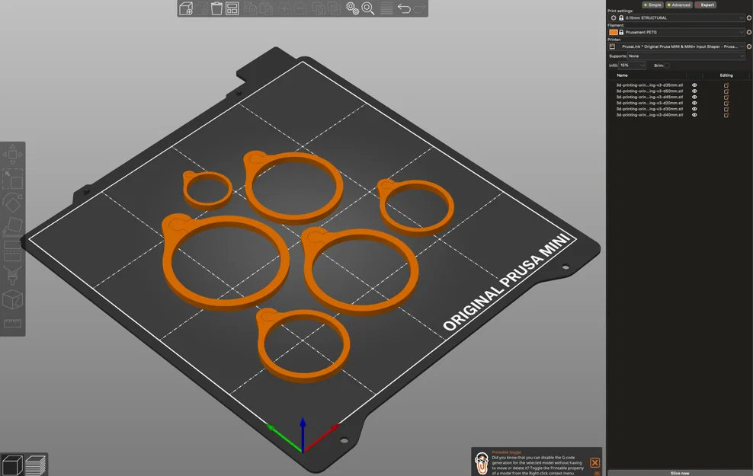Image resolution: width=753 pixels, height=476 pixels.
Task: Open the settings gears icon in toolbar
Action: (x=352, y=8)
